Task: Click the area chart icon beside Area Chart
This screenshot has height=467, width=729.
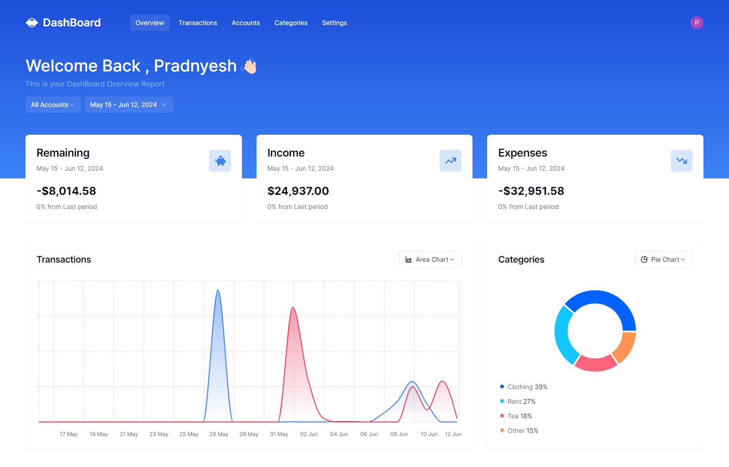Action: coord(409,259)
